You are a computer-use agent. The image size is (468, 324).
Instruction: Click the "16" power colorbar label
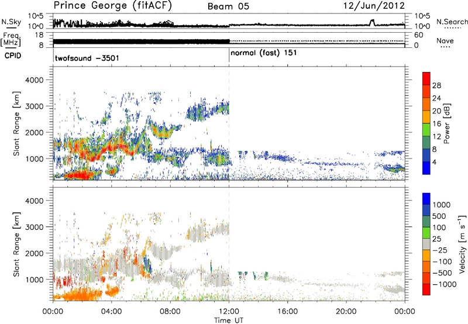click(436, 123)
